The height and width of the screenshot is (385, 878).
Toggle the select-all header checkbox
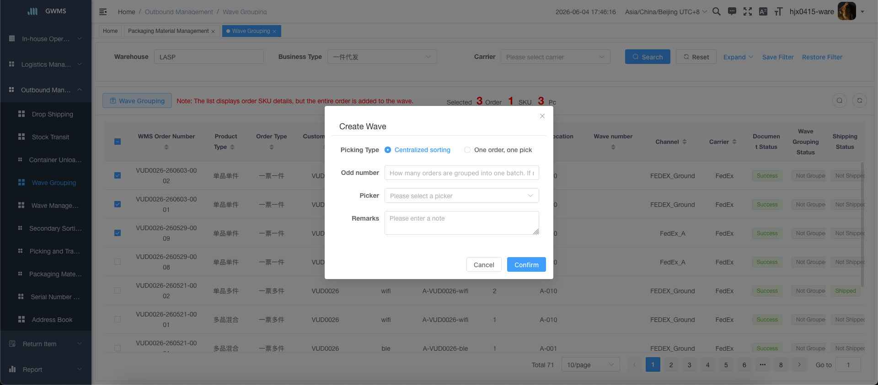[118, 142]
